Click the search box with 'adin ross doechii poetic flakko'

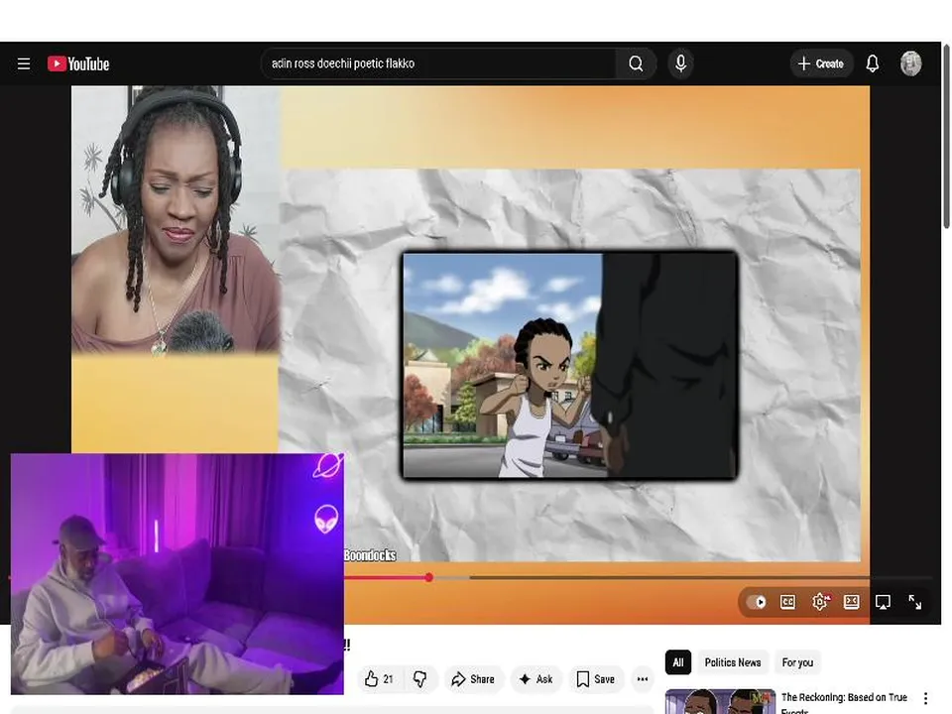438,63
